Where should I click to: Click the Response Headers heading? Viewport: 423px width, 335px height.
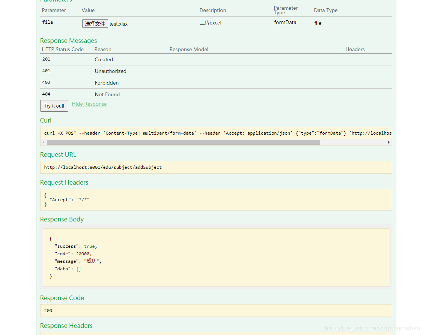click(66, 326)
